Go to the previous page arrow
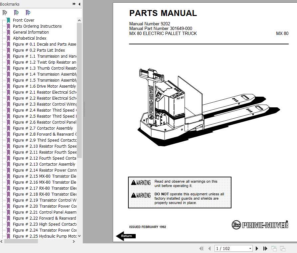 (x=210, y=248)
